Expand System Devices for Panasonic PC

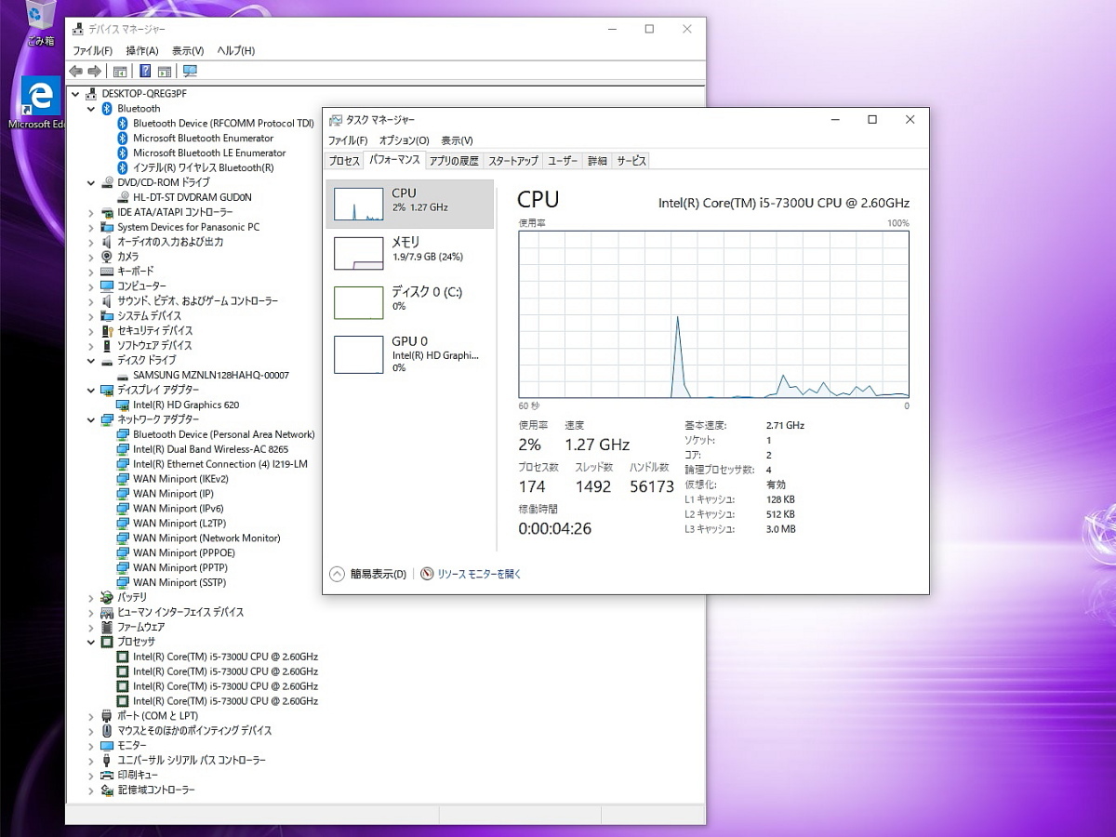point(91,227)
